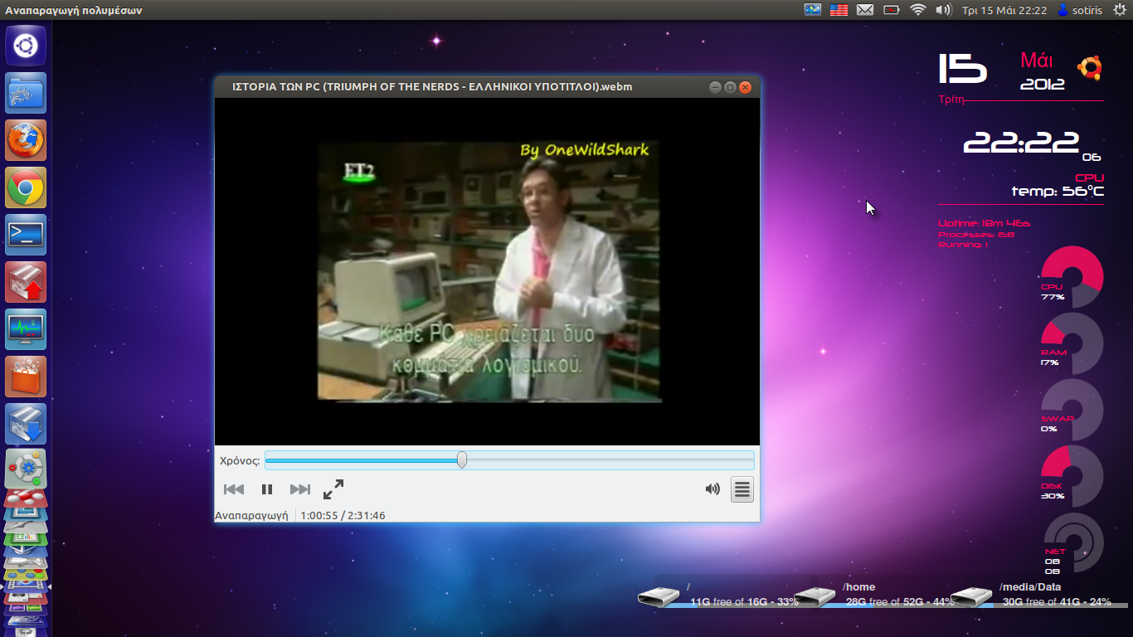Viewport: 1133px width, 637px height.
Task: Open Ubuntu Software Center shopping bag icon
Action: (x=26, y=377)
